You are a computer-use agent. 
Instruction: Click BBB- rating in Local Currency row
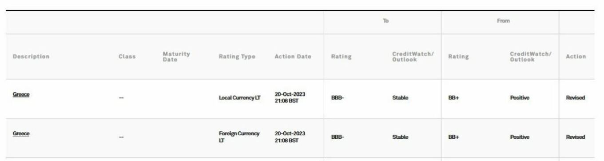pyautogui.click(x=338, y=98)
